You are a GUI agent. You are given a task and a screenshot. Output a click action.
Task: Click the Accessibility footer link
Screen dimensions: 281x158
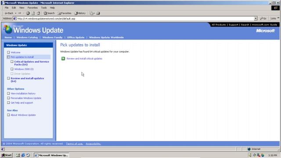[x=93, y=144]
